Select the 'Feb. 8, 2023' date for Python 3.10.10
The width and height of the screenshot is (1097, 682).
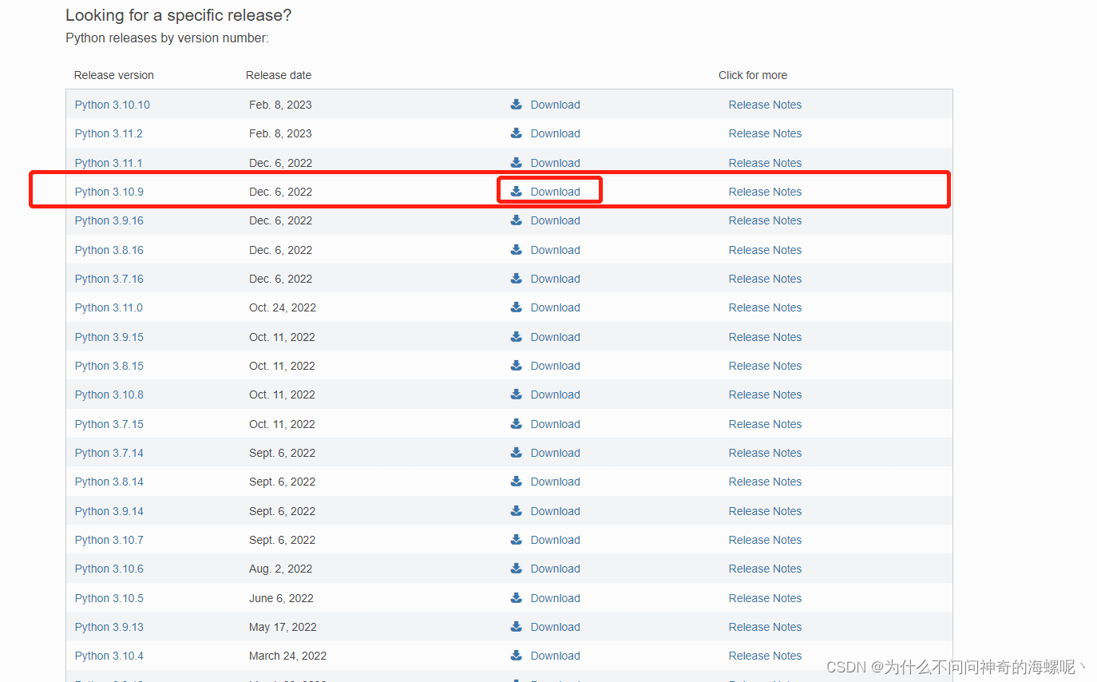tap(280, 105)
